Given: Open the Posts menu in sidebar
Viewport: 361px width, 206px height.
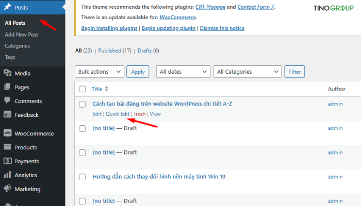Looking at the screenshot, I should pyautogui.click(x=32, y=7).
